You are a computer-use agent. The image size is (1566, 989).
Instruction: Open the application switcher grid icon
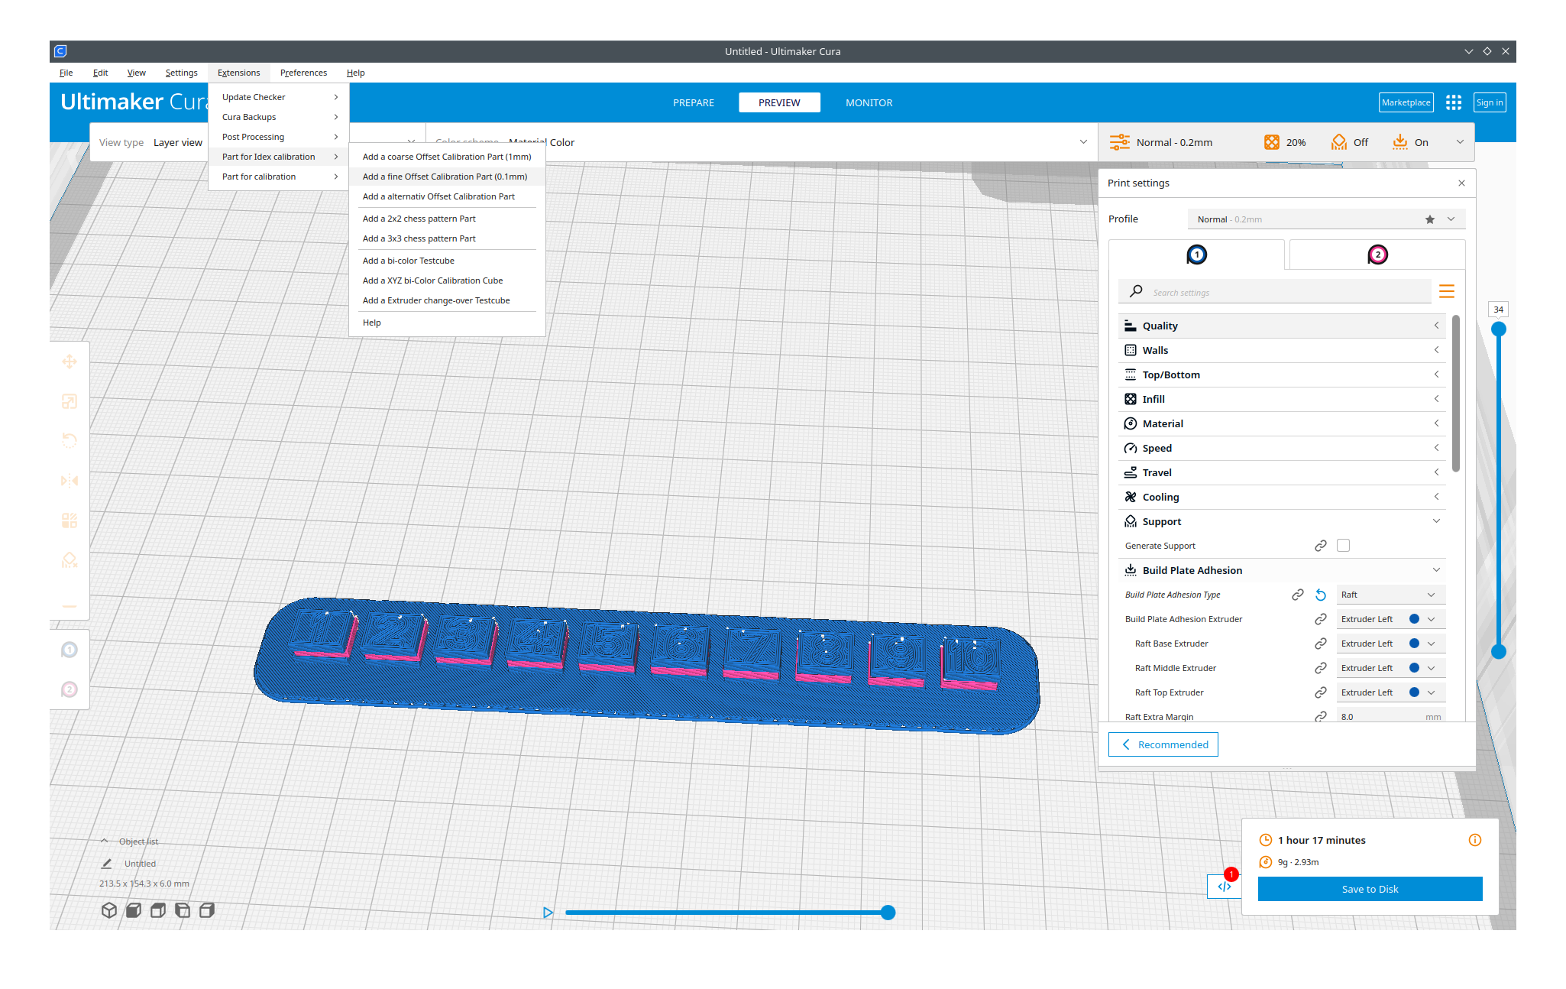click(x=1454, y=102)
